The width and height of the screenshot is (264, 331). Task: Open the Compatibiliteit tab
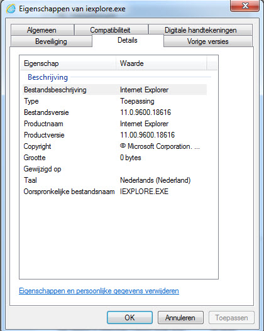pos(111,30)
